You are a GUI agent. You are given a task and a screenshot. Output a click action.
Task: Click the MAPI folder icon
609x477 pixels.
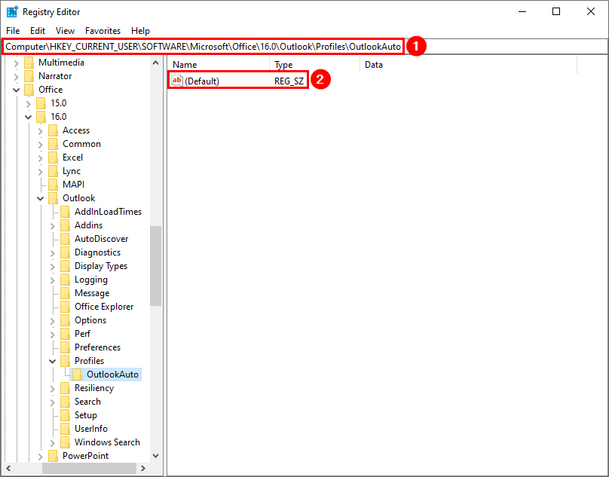click(x=53, y=185)
